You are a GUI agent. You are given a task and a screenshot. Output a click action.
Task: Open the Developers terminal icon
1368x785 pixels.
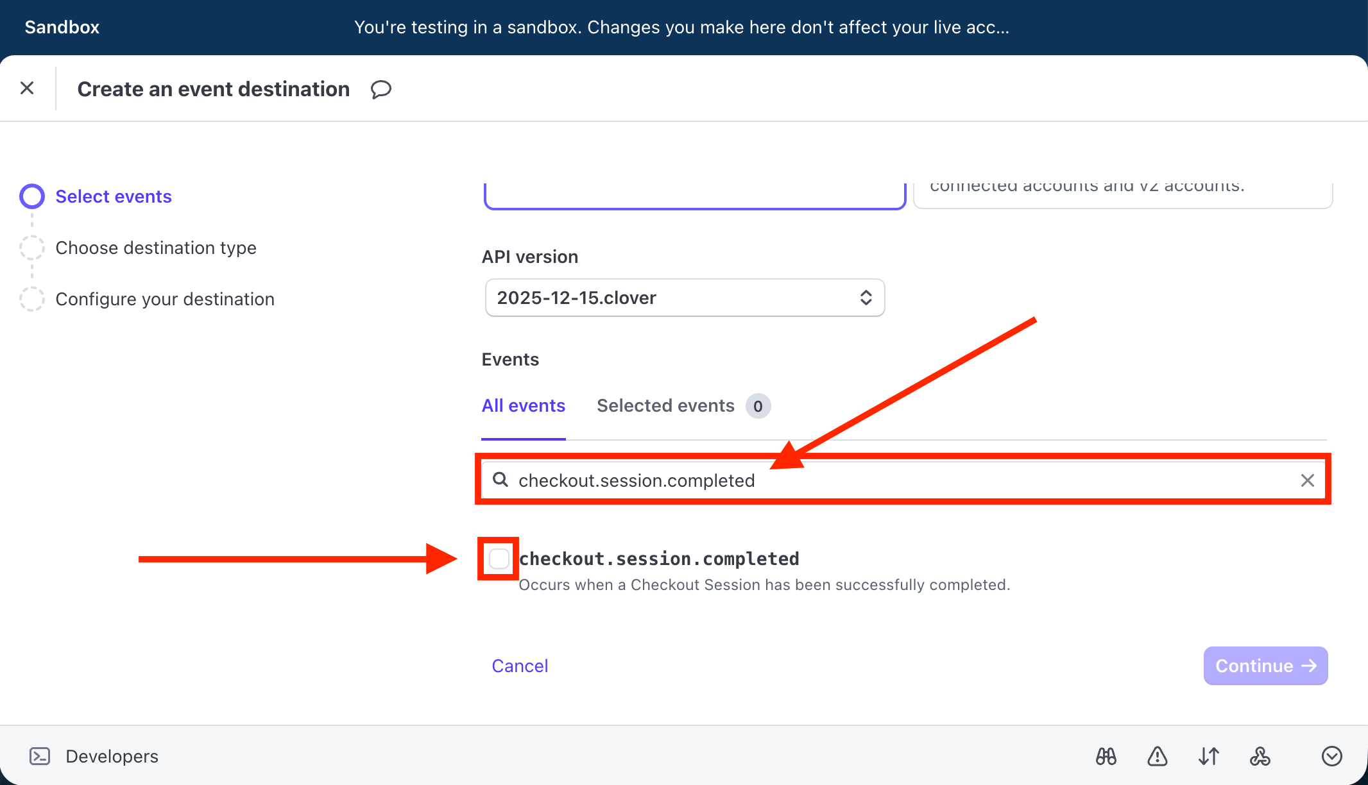click(x=40, y=756)
